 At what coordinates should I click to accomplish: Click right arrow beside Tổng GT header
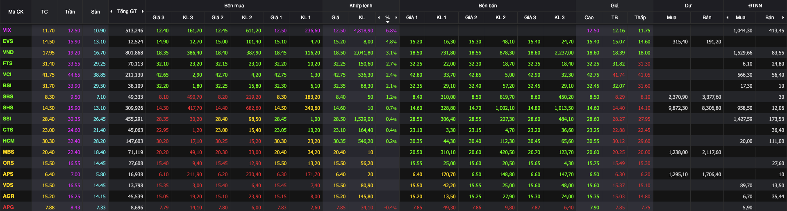tap(143, 11)
